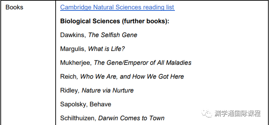This screenshot has width=269, height=125.
Task: Click the italic title What is Life?
Action: 107,49
